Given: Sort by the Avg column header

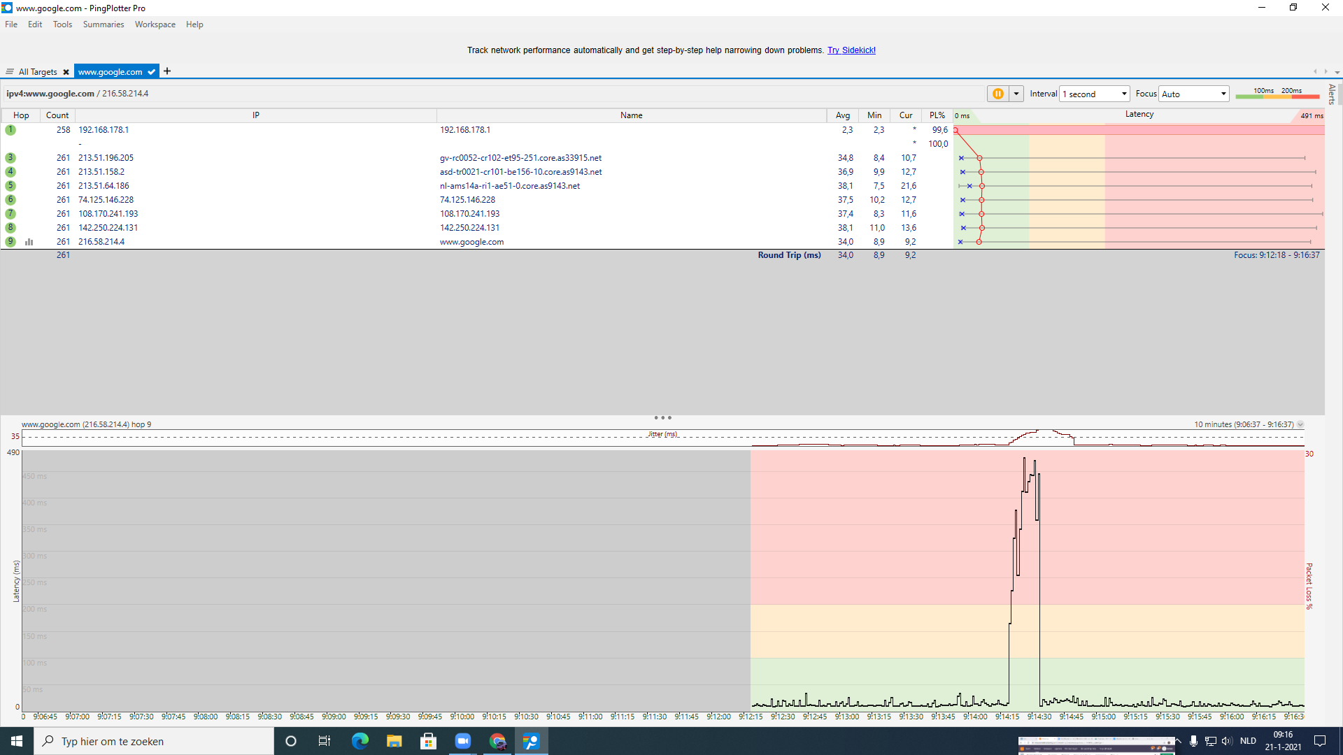Looking at the screenshot, I should click(843, 115).
